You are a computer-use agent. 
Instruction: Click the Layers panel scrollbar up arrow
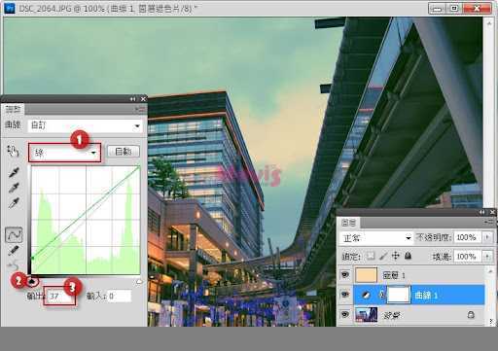[x=490, y=270]
